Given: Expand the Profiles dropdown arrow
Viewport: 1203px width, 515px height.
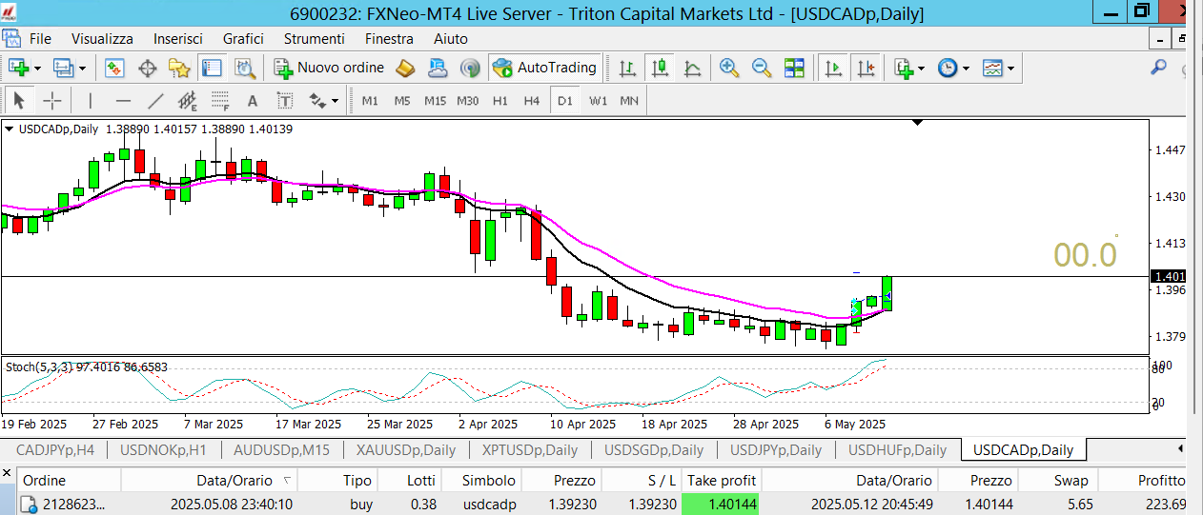Looking at the screenshot, I should tap(82, 69).
